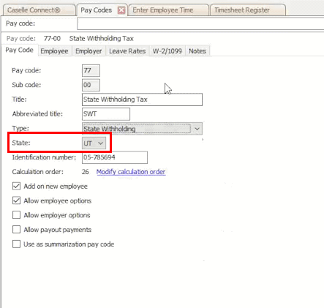324x308 pixels.
Task: Open the Enter Employee Time tab
Action: click(x=168, y=10)
